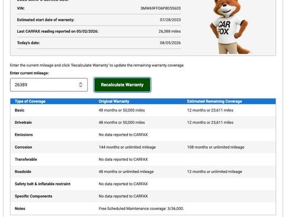Select the Specific Components row label
Screen dimensions: 289x217
pos(33,196)
